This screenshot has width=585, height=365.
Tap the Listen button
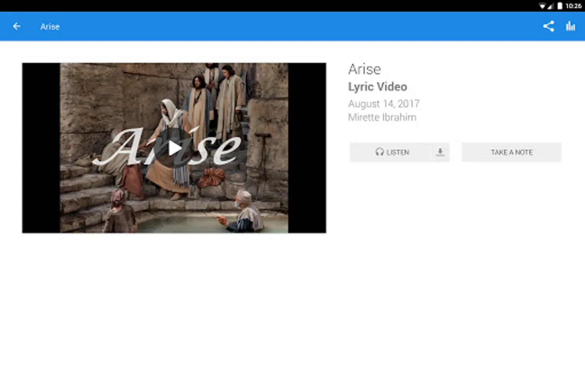(390, 152)
